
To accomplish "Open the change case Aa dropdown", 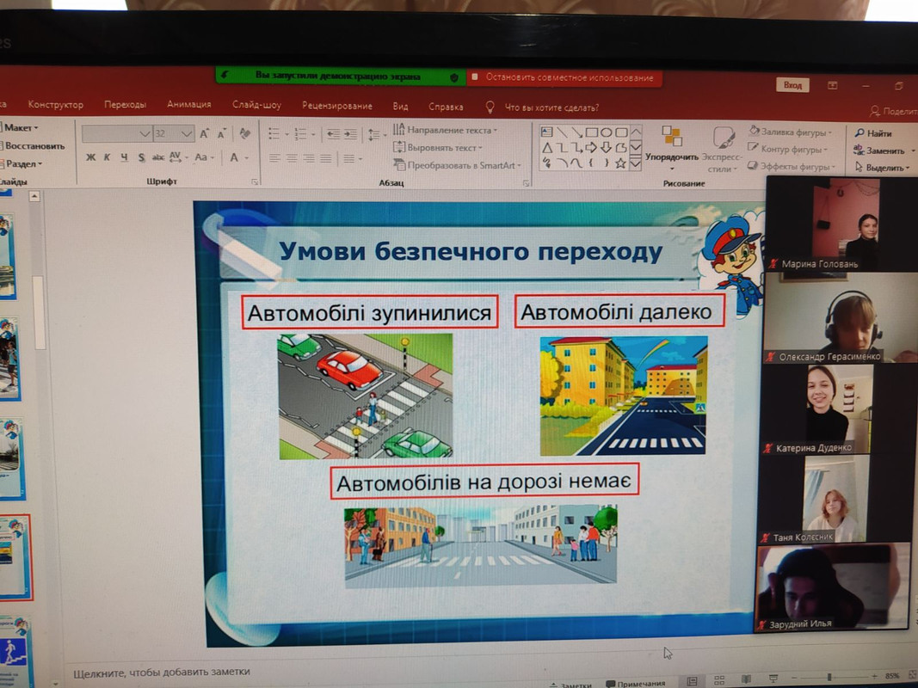I will pos(204,157).
